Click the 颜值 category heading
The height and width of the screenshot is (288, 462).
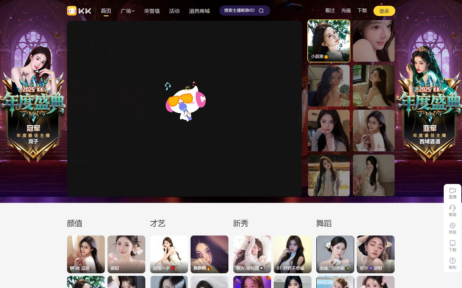75,223
